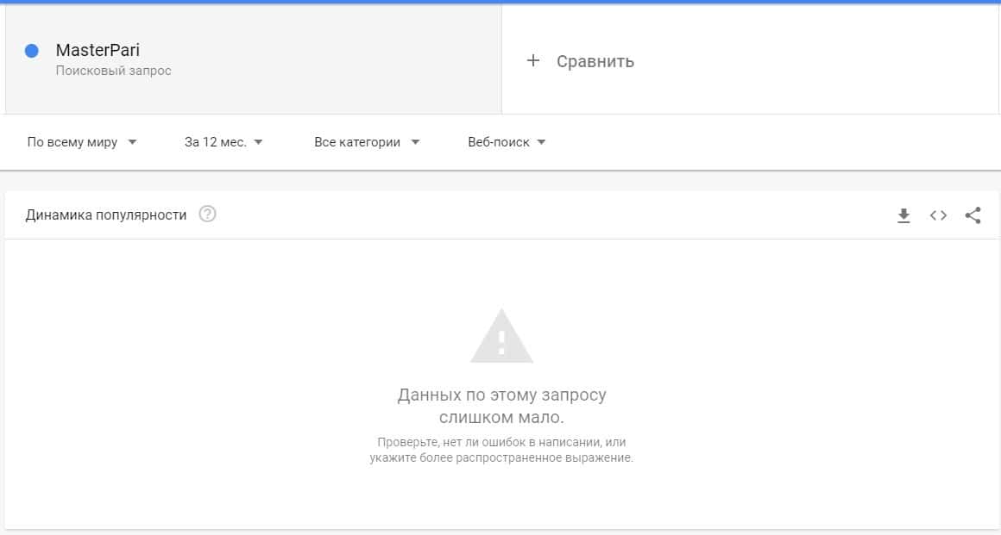Open help tooltip for Динамика популярности
Screen dimensions: 1001x535
click(207, 215)
